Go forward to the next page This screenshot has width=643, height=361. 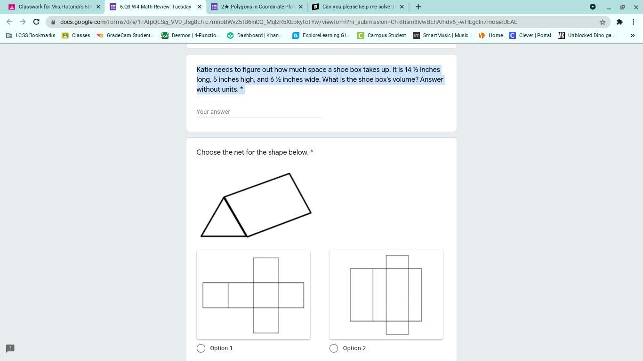click(23, 22)
